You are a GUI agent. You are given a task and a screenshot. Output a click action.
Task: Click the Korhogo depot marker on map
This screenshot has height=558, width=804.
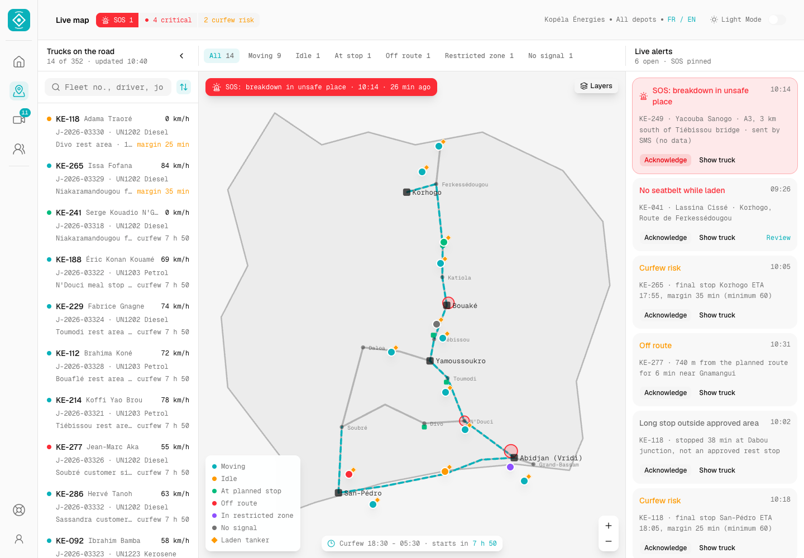[x=407, y=192]
